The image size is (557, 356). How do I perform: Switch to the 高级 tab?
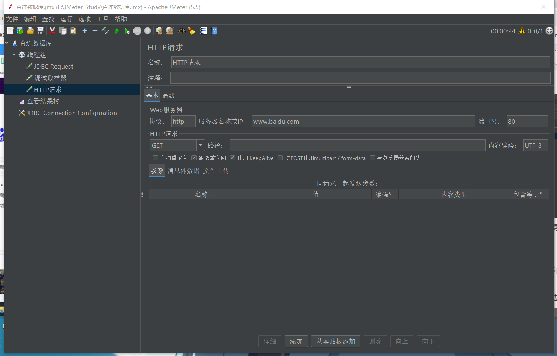click(x=169, y=96)
